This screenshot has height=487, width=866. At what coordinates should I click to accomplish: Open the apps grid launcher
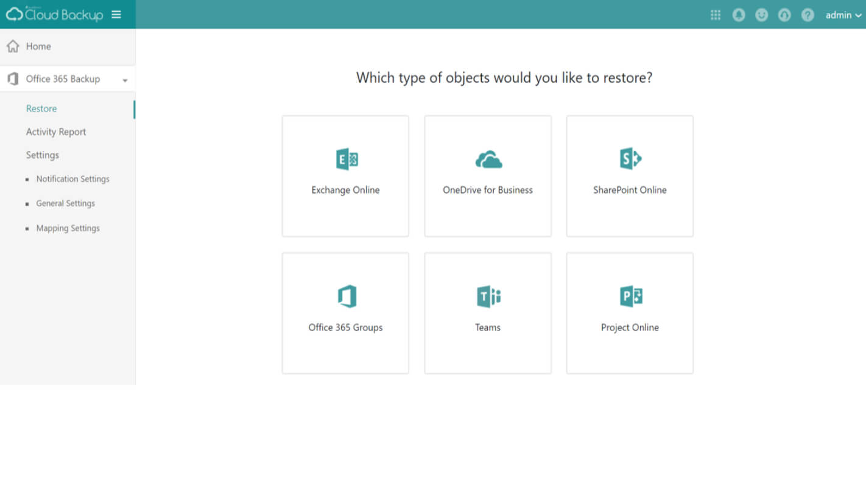pyautogui.click(x=716, y=15)
